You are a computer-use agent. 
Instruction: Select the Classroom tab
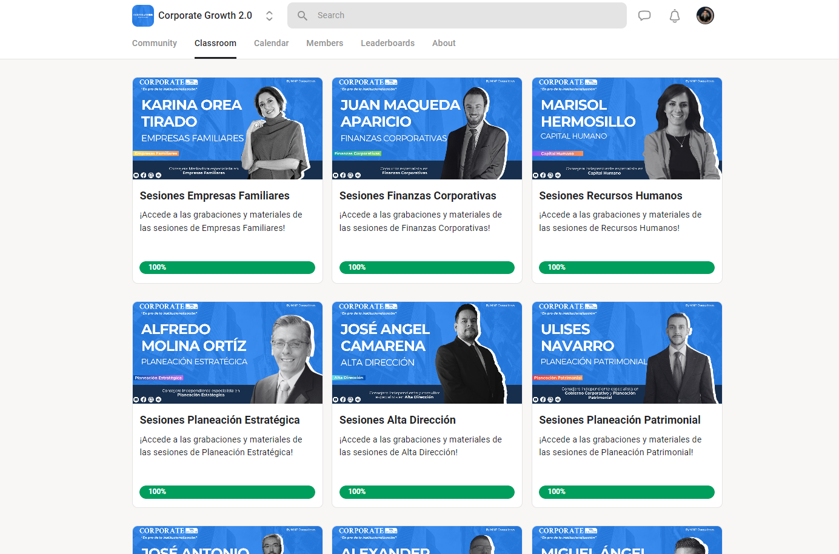click(215, 43)
